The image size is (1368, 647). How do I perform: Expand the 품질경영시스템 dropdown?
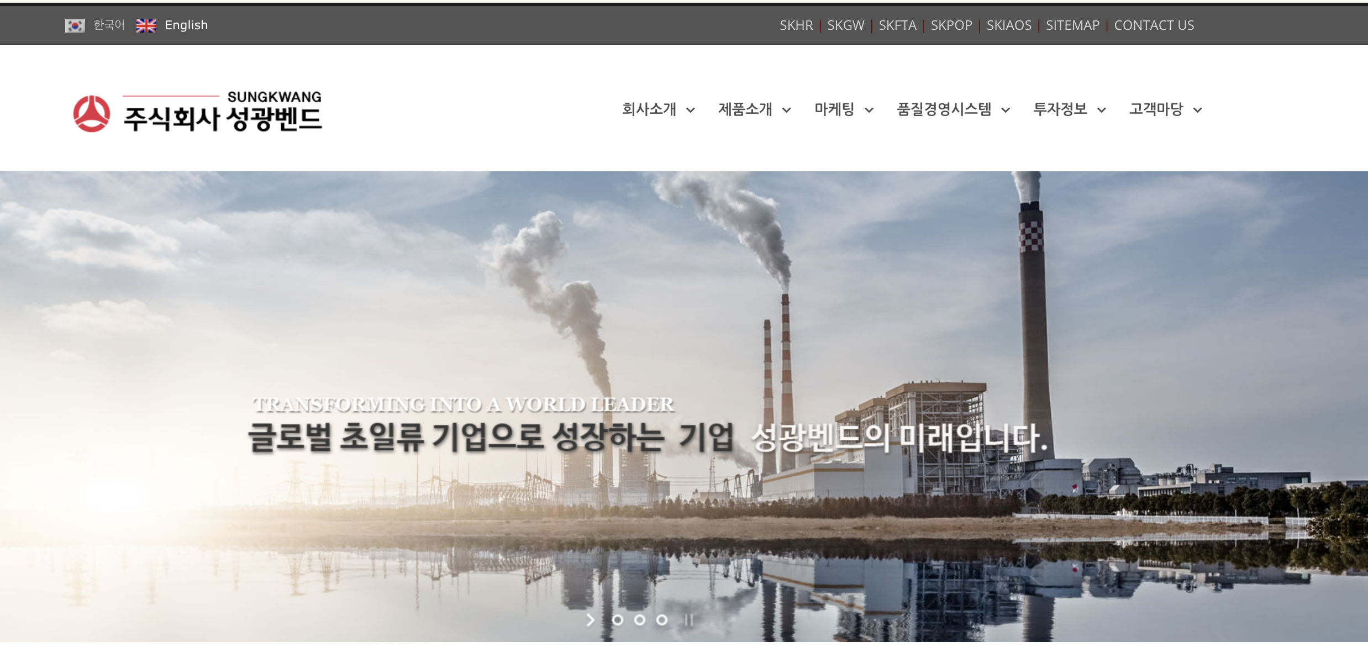click(x=945, y=110)
